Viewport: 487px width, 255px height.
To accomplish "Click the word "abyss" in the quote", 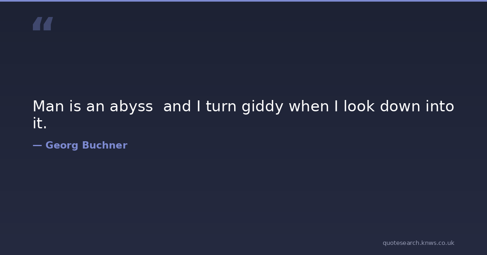I will pos(131,107).
